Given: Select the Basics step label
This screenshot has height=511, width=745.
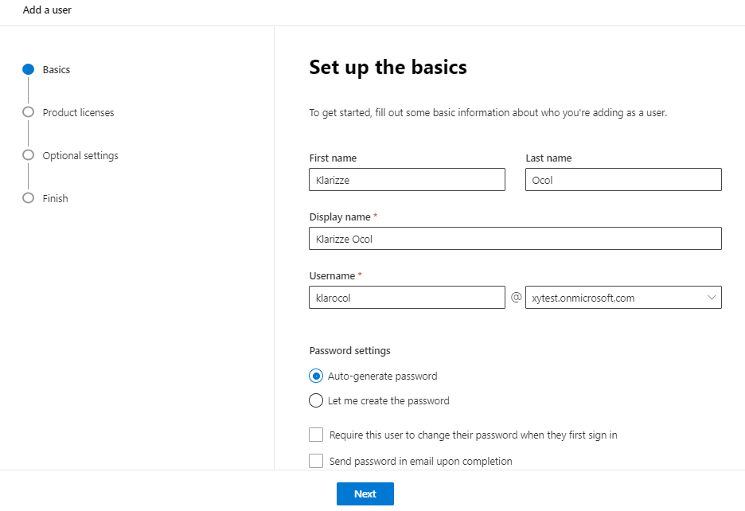Looking at the screenshot, I should 56,70.
